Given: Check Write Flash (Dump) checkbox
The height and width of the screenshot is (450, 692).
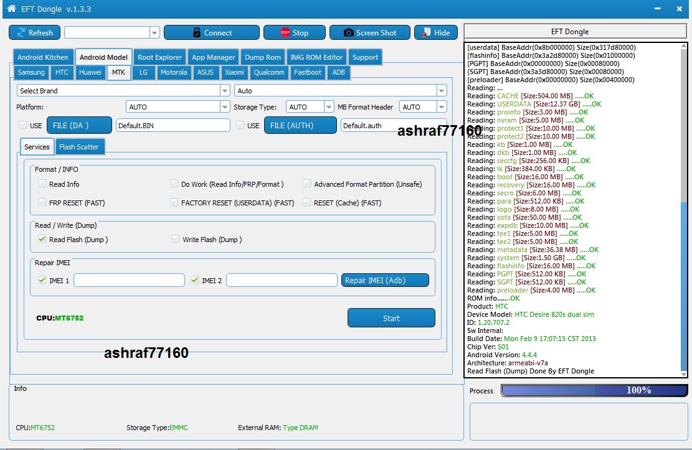Looking at the screenshot, I should point(175,238).
